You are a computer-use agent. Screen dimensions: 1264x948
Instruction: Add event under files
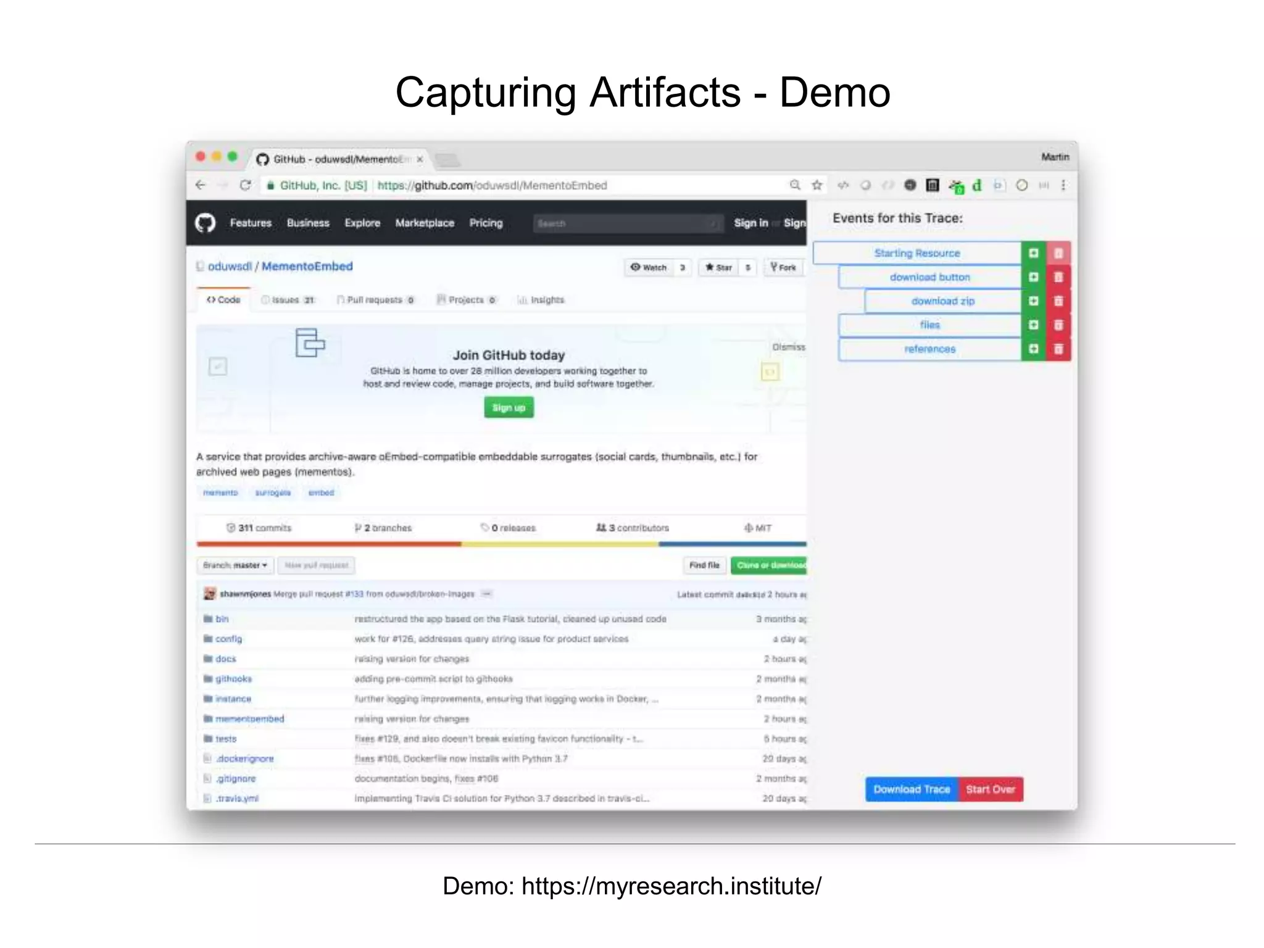click(1034, 325)
